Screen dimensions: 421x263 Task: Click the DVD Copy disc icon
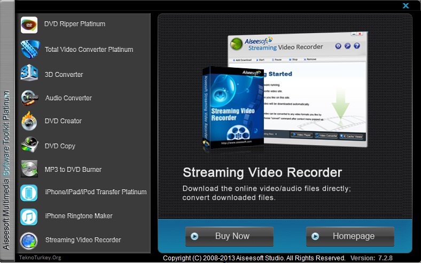pos(29,146)
